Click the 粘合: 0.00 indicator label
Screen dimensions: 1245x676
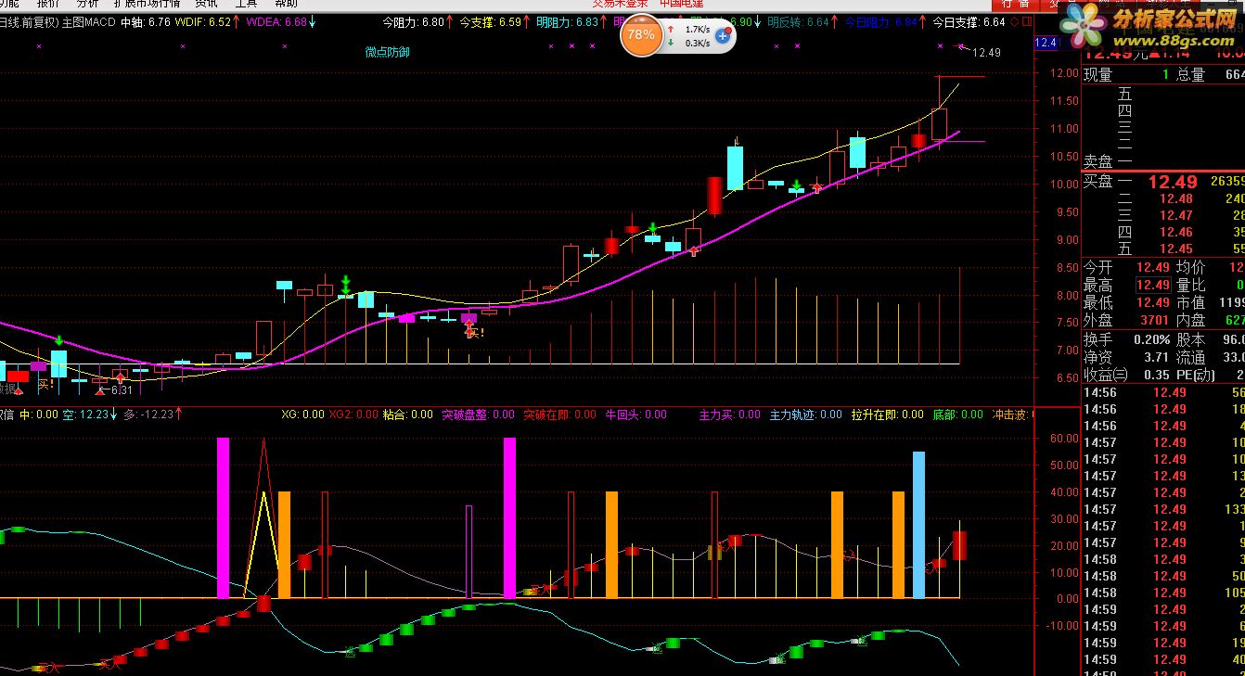(x=407, y=415)
